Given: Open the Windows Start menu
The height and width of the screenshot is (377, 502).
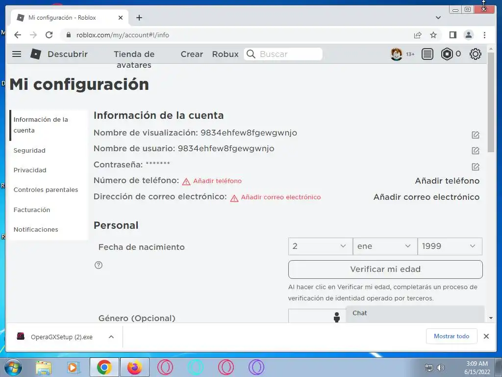Looking at the screenshot, I should click(13, 367).
